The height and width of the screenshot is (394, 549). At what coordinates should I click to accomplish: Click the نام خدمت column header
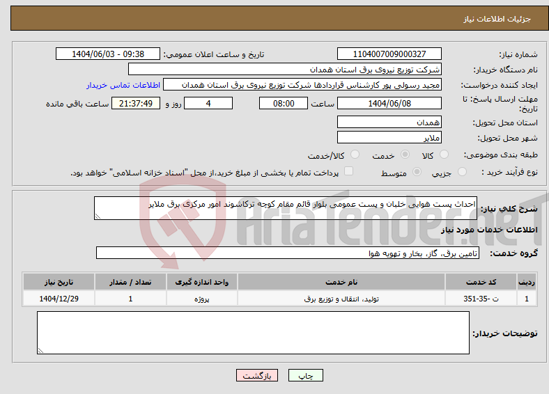pos(341,282)
